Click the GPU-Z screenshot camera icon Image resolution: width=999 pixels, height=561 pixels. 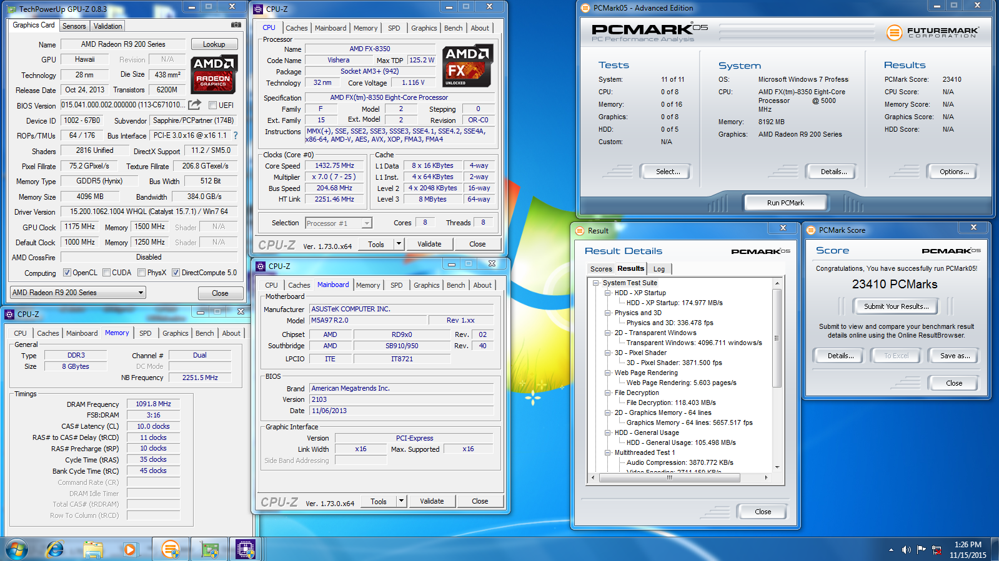(x=236, y=25)
